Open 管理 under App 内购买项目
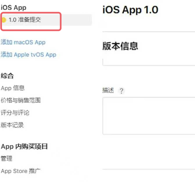 click(7, 158)
